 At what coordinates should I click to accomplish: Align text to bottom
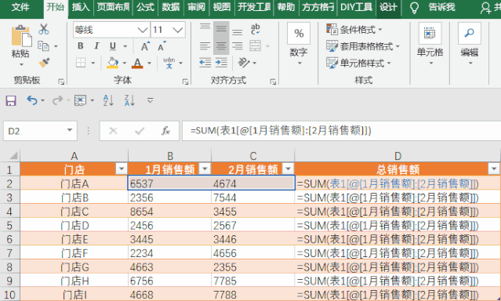[x=237, y=31]
